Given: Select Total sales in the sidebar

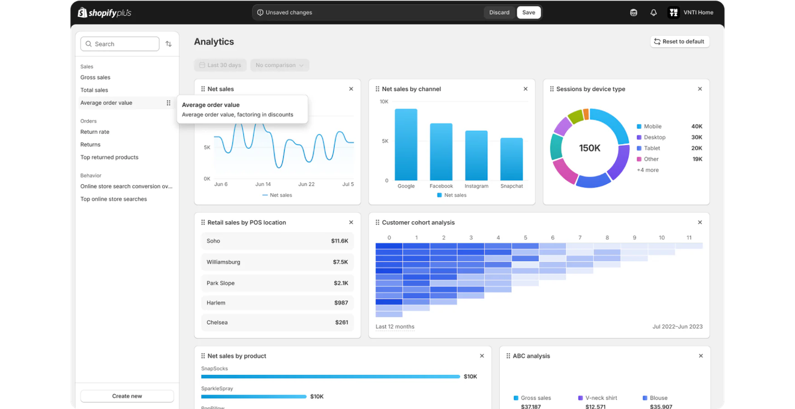Looking at the screenshot, I should point(94,90).
